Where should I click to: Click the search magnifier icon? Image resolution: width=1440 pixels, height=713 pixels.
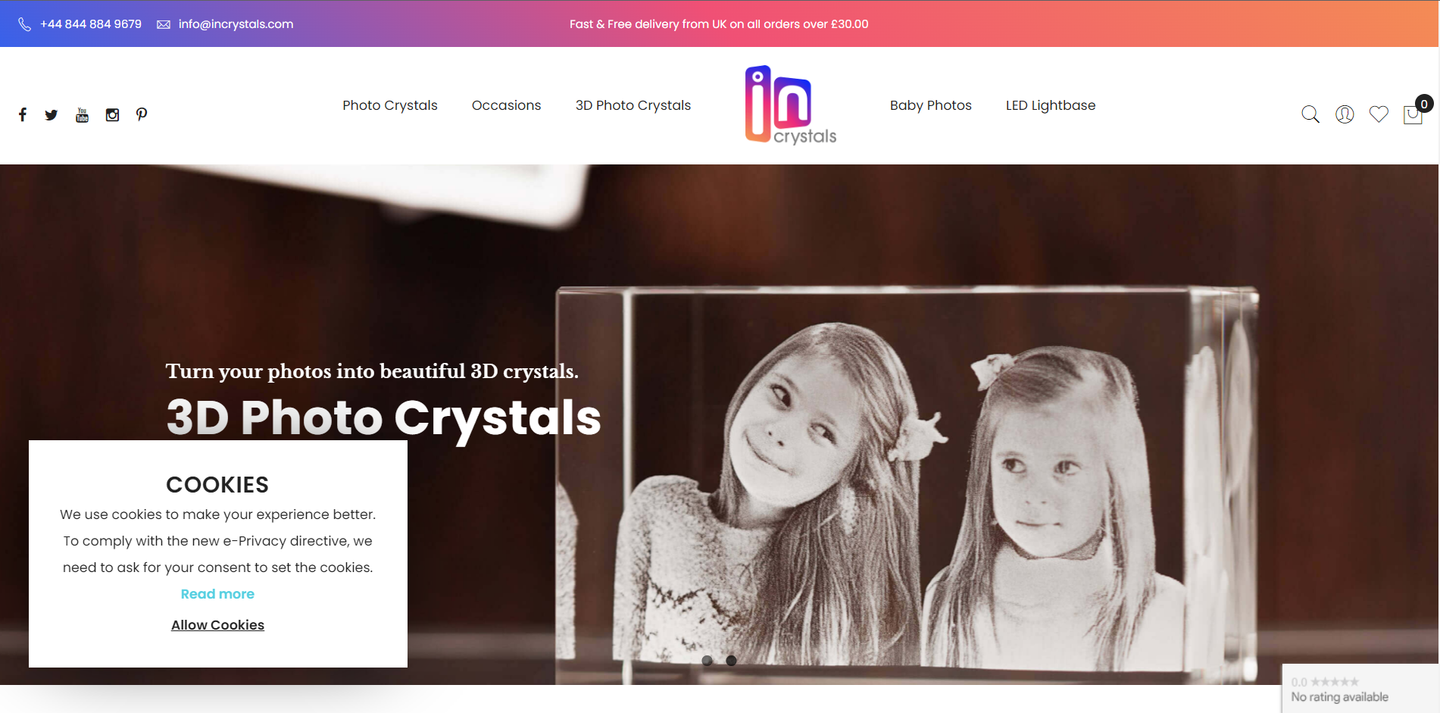[x=1310, y=114]
